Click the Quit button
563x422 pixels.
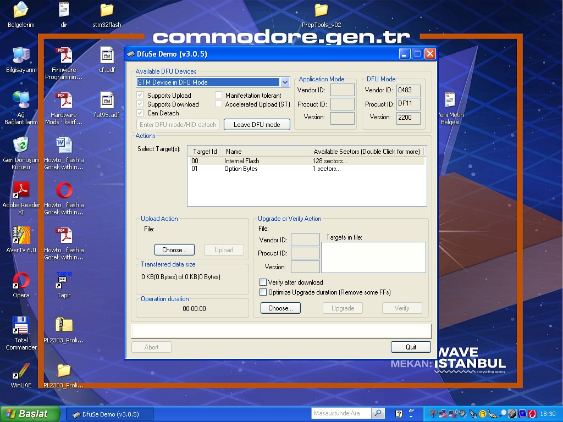click(x=411, y=347)
